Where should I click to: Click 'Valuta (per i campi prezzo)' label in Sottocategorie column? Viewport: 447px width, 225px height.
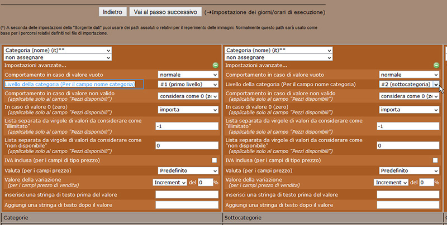pos(259,171)
